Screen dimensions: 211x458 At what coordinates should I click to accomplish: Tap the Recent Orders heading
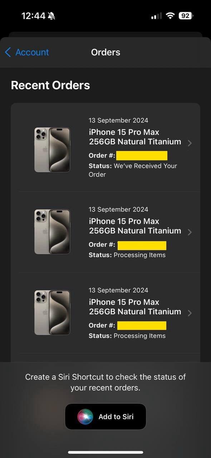pos(50,85)
